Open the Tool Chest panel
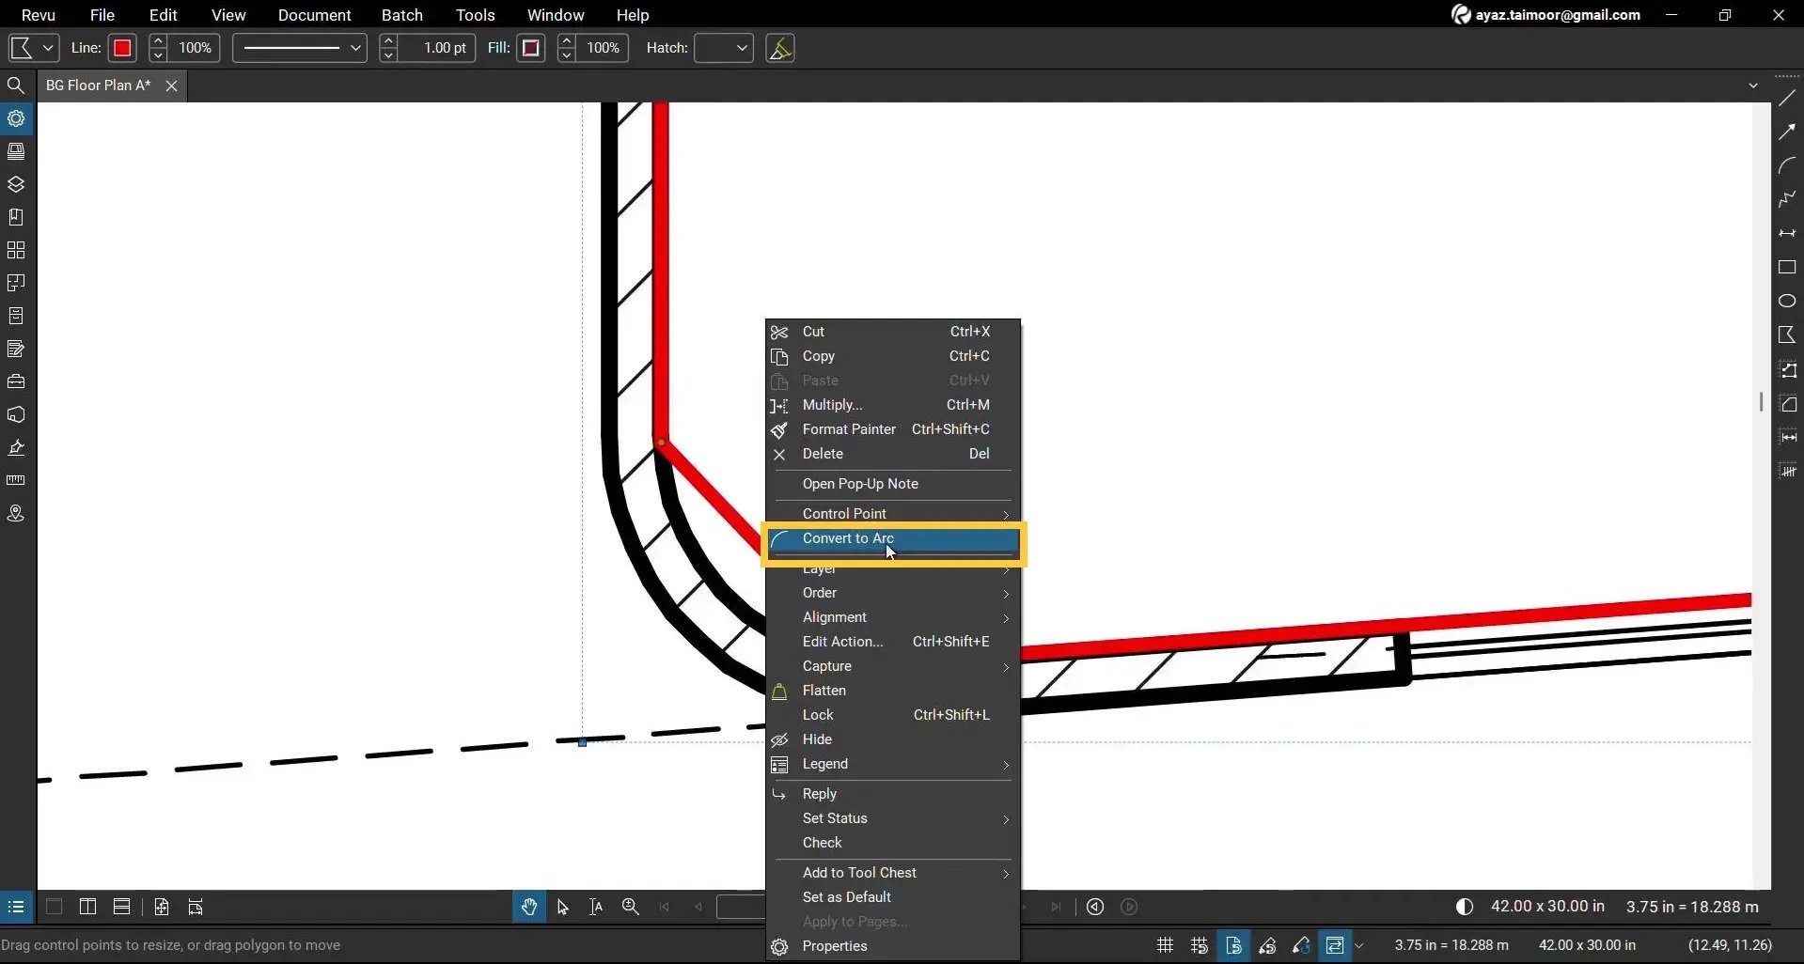1804x964 pixels. [16, 381]
